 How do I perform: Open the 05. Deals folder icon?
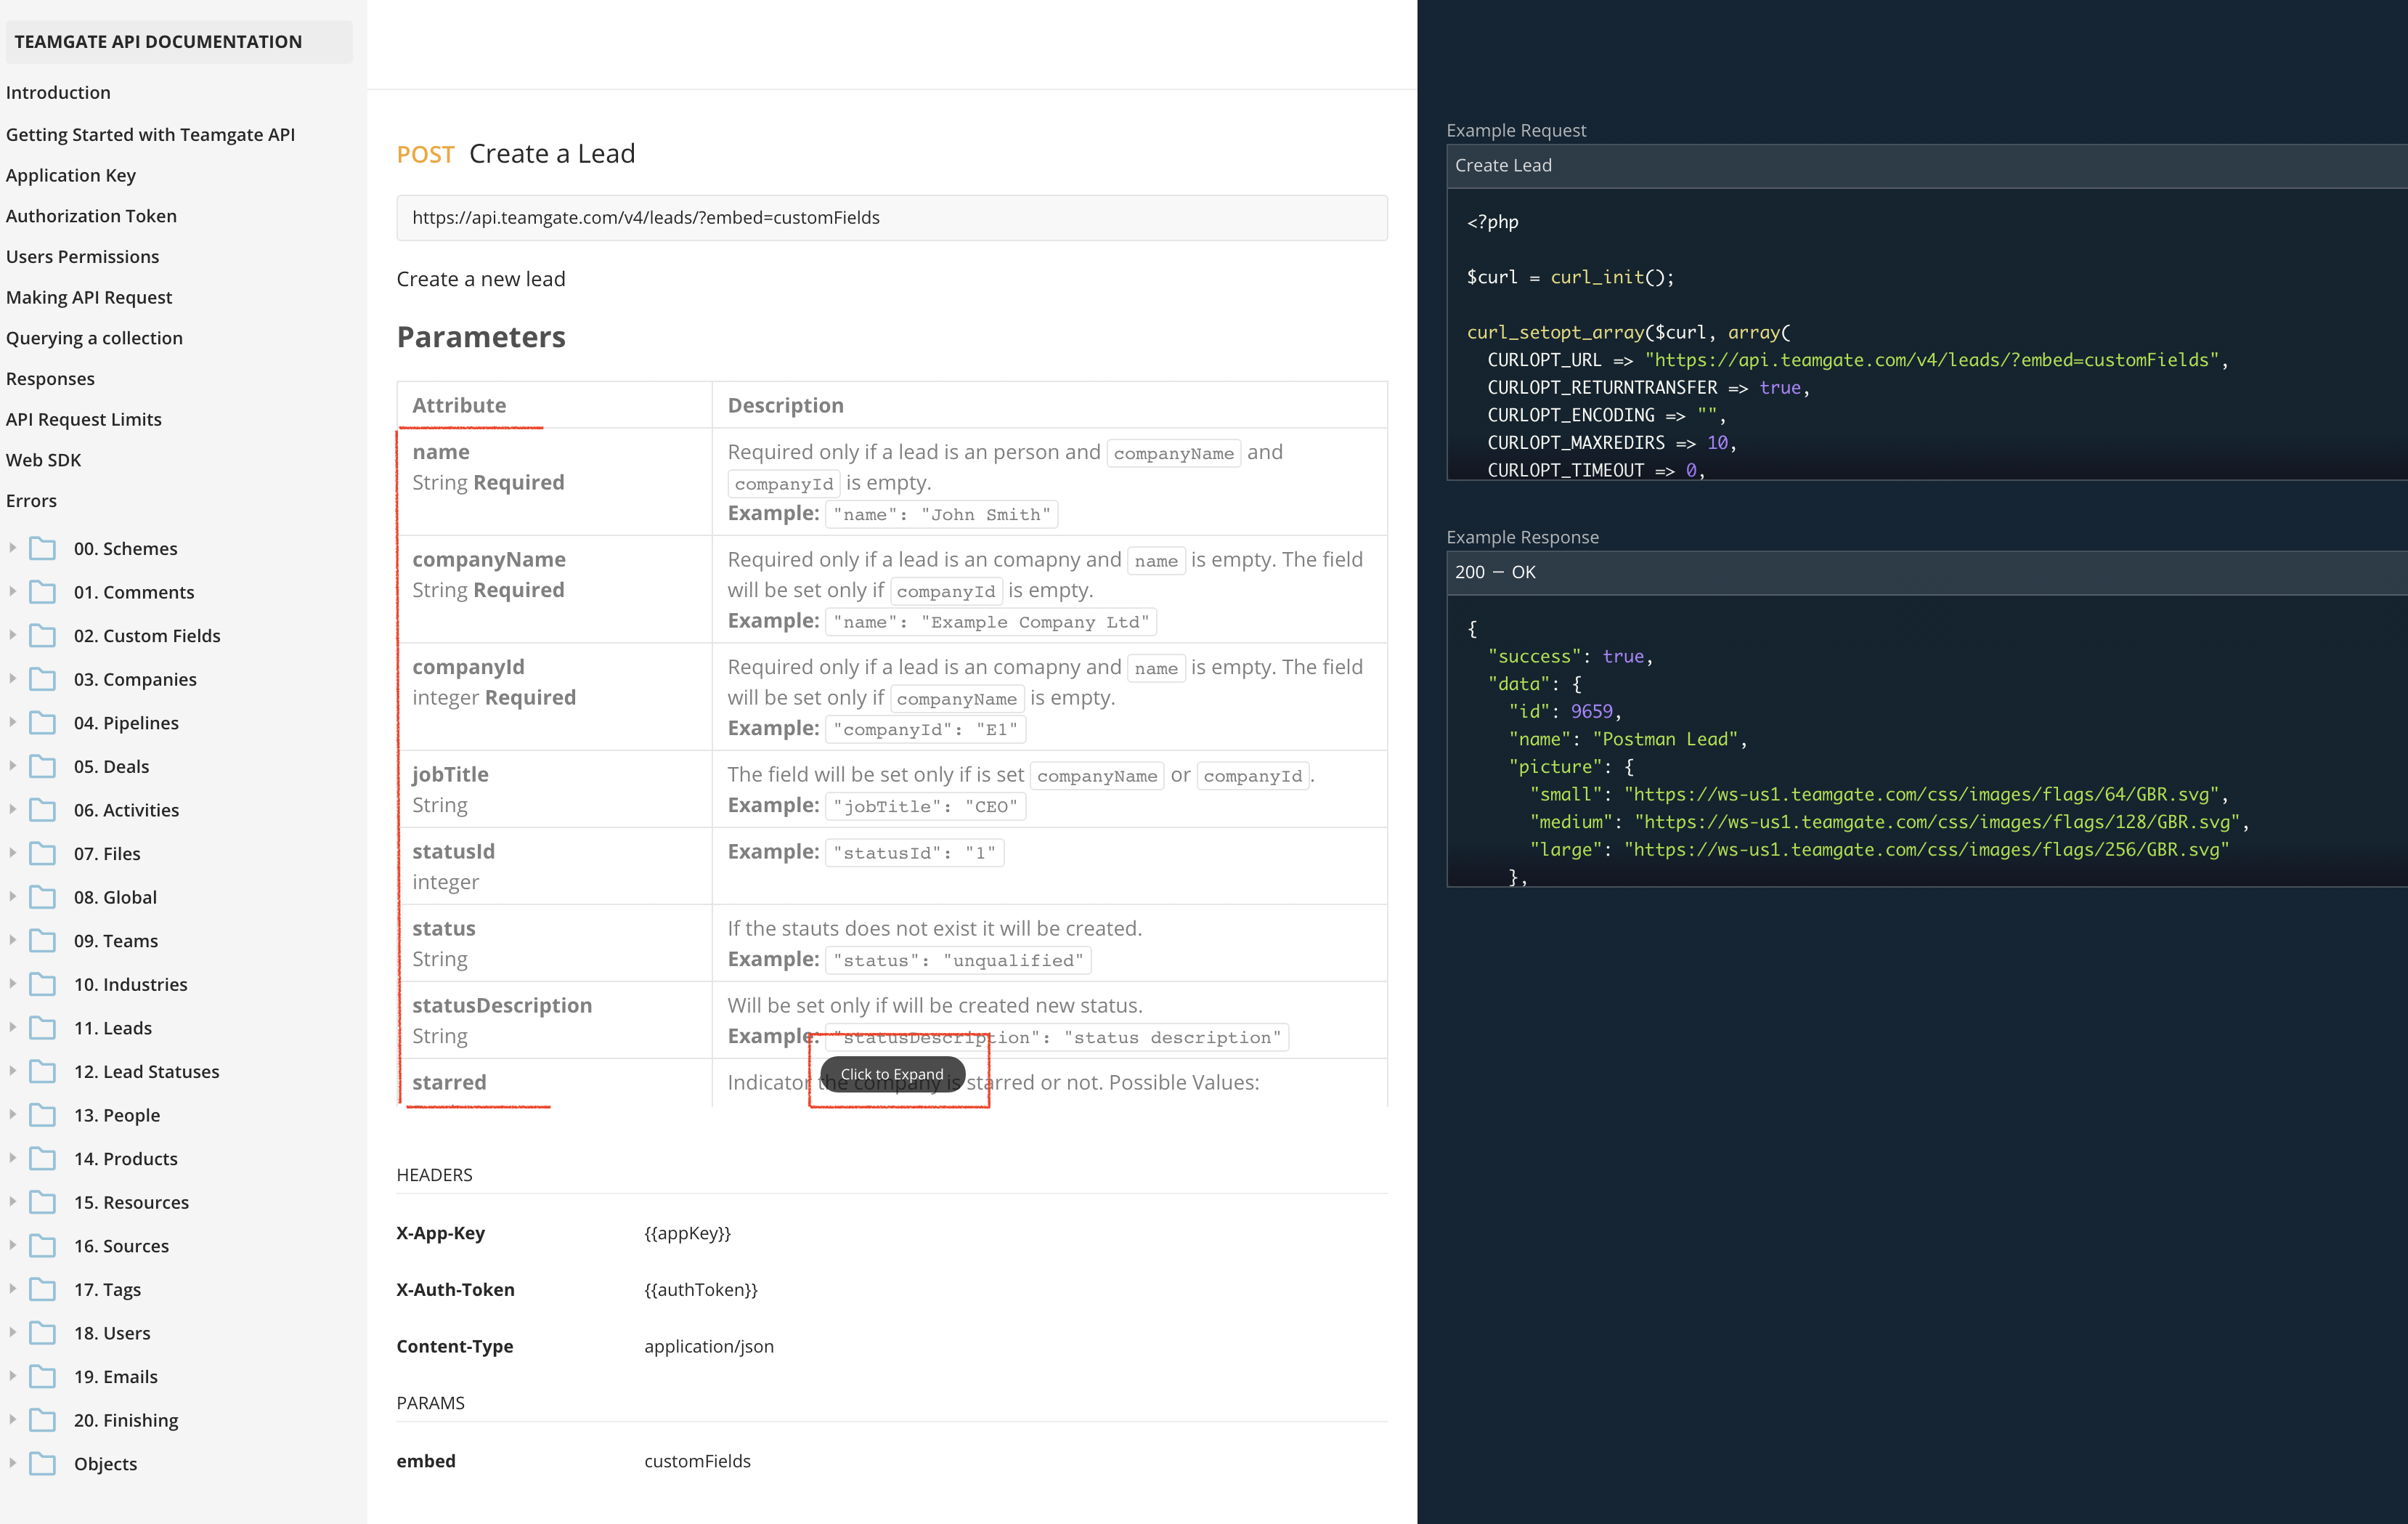pos(42,766)
